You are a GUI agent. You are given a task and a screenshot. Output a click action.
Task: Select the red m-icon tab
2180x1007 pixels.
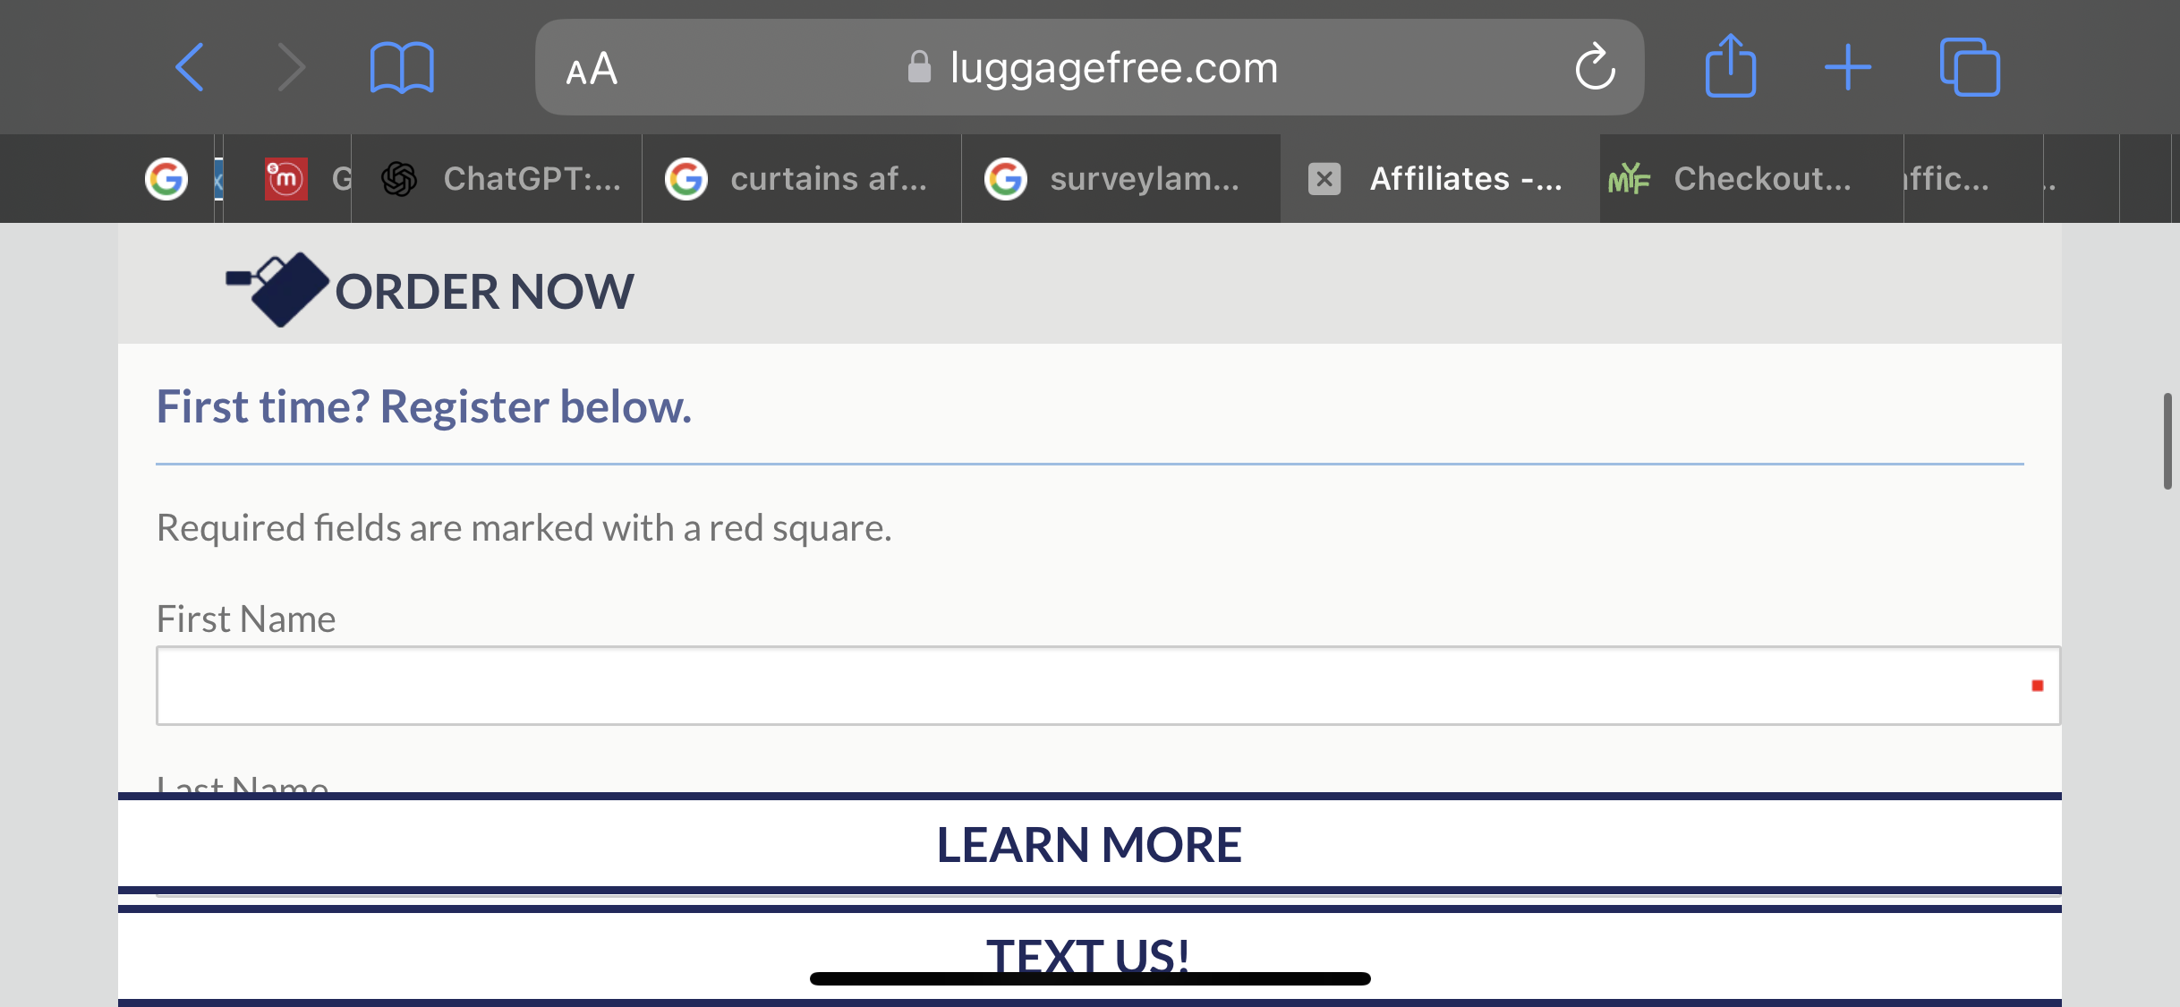287,179
